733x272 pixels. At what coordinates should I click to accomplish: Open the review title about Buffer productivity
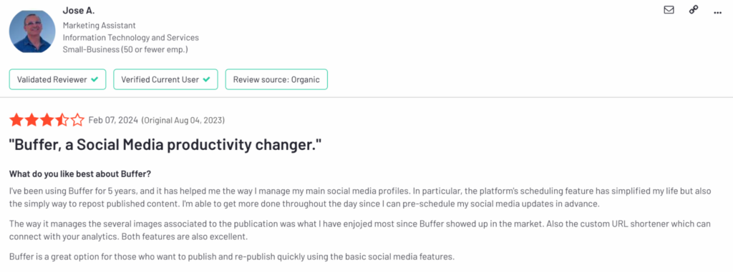(166, 145)
